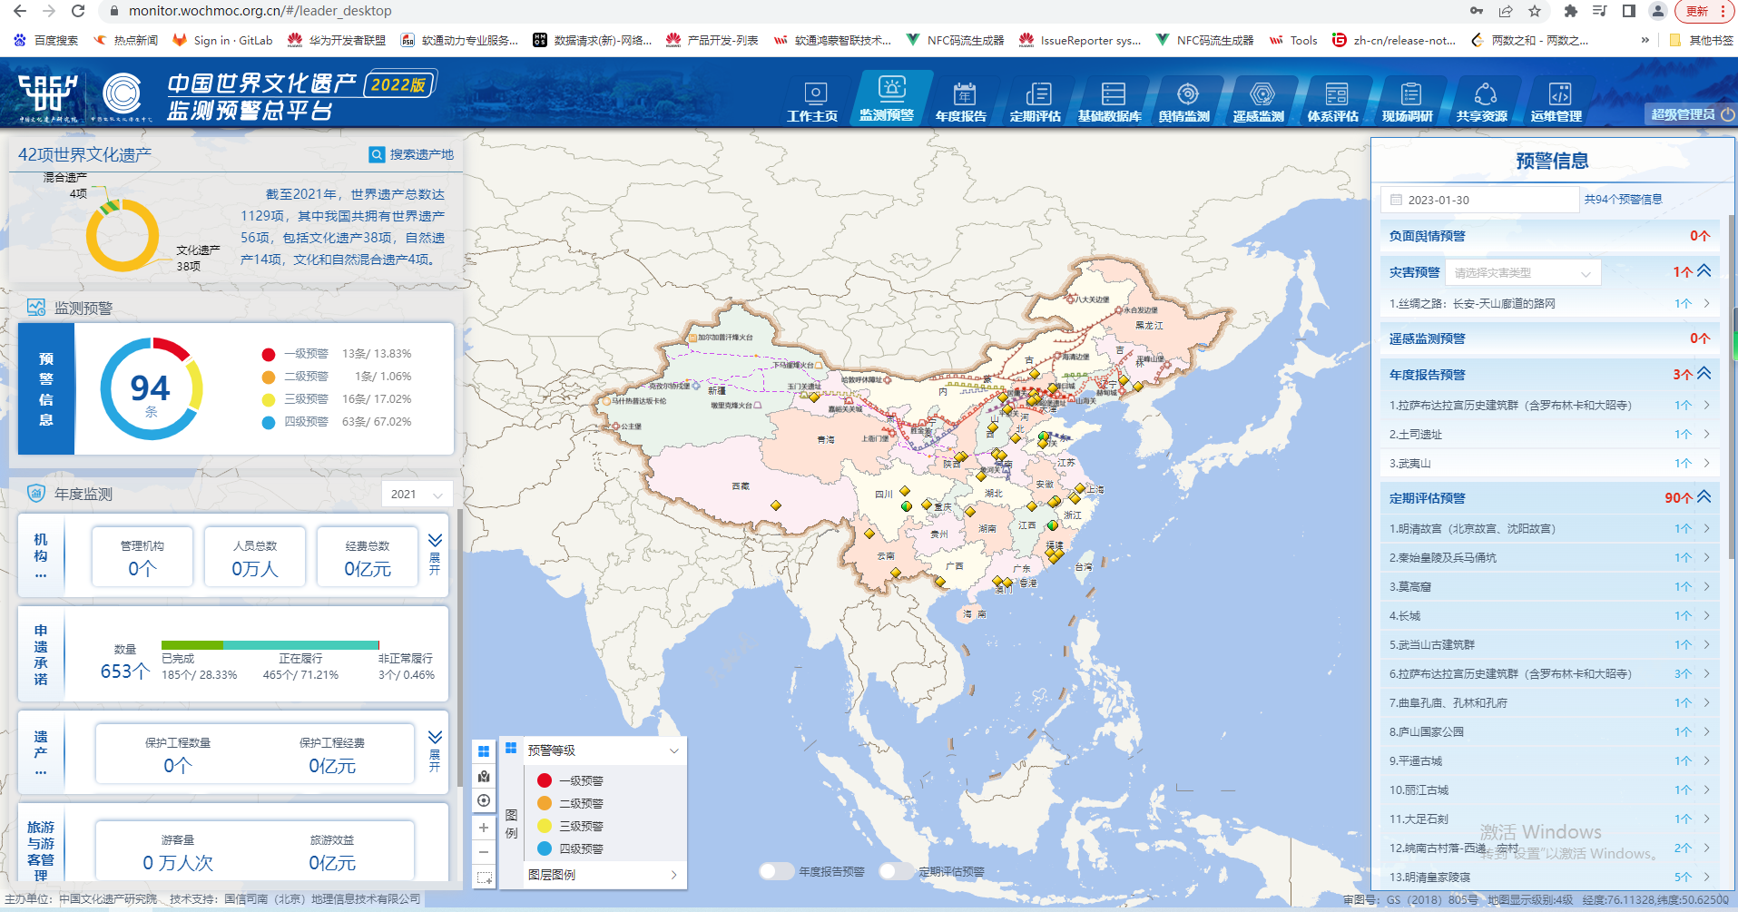Click the browser bookmark star icon
The width and height of the screenshot is (1738, 912).
tap(1535, 11)
